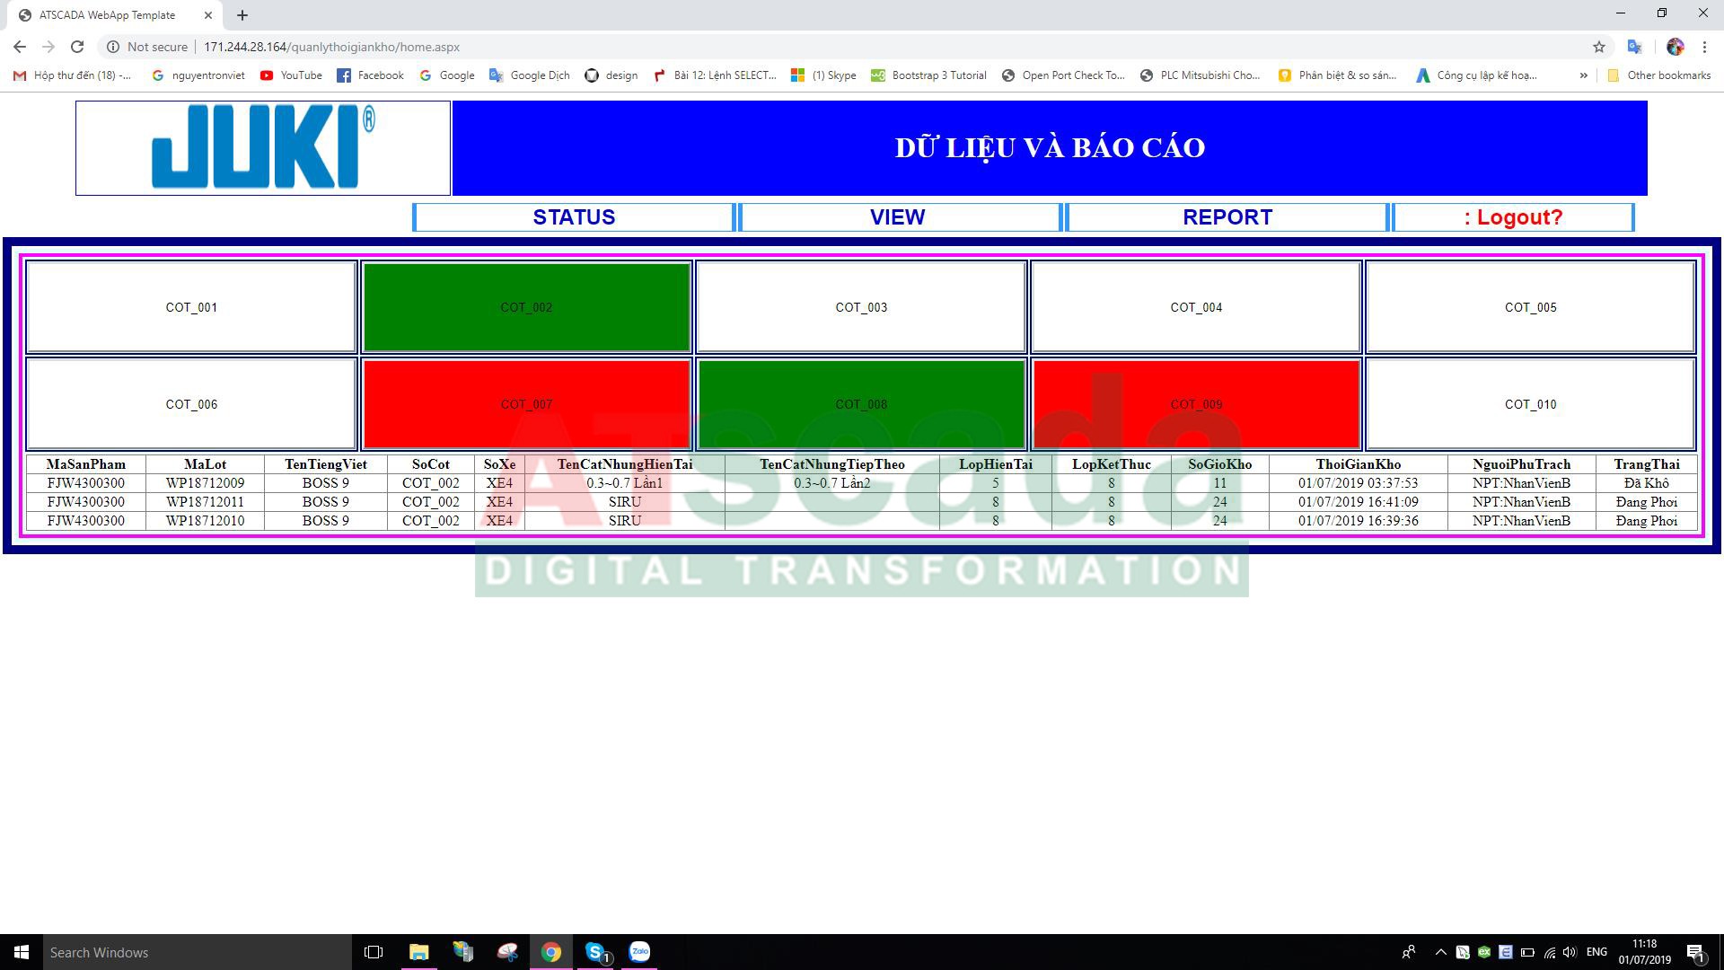Image resolution: width=1724 pixels, height=970 pixels.
Task: Open a new browser tab
Action: [242, 15]
